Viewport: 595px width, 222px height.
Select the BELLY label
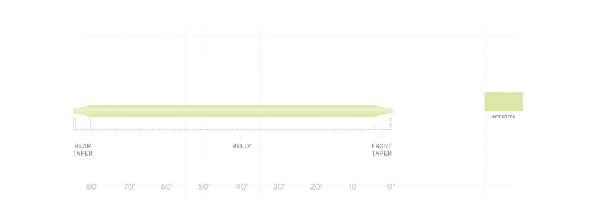click(x=242, y=146)
